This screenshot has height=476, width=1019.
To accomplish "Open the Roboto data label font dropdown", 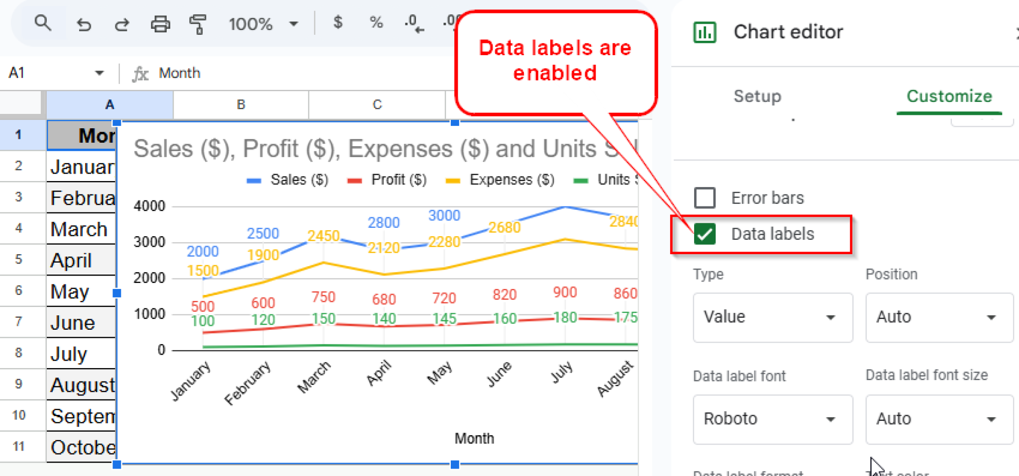I will click(x=772, y=418).
